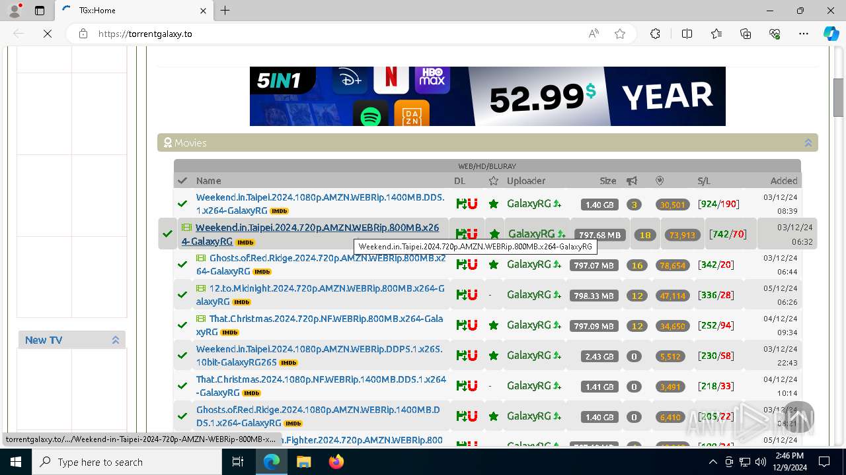This screenshot has width=846, height=475.
Task: Click the comments megaphone column icon
Action: click(x=633, y=181)
